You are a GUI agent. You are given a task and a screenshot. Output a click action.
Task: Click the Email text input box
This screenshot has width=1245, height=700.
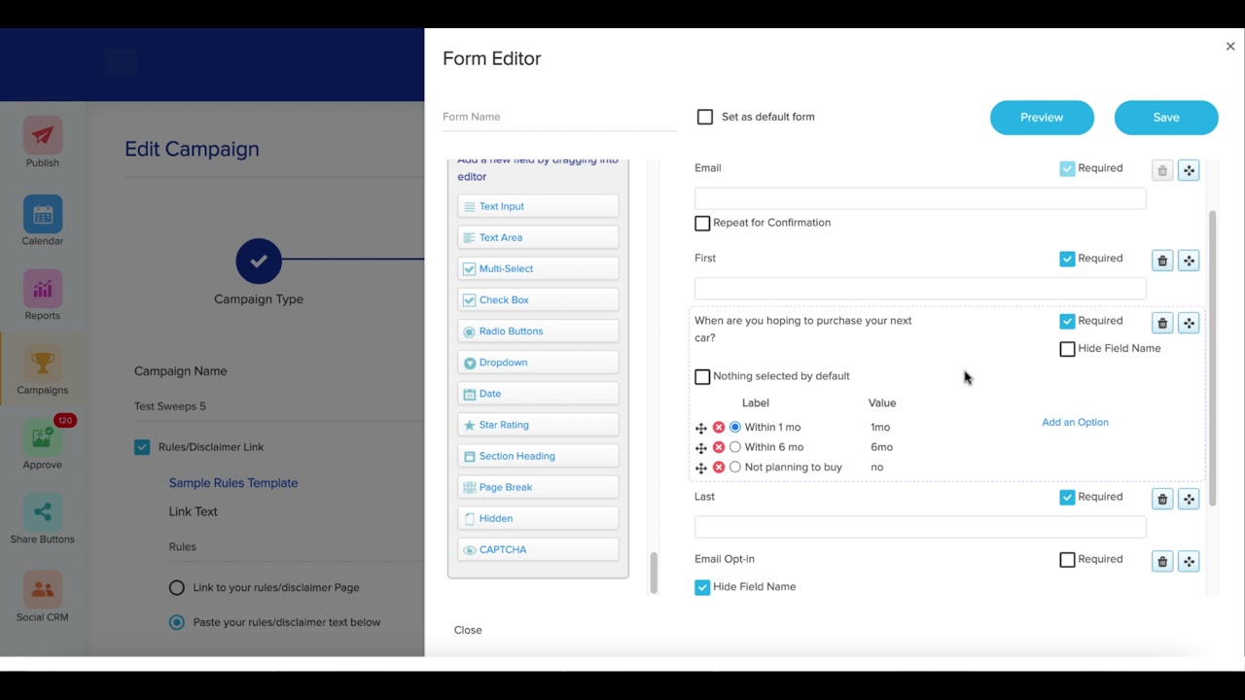[x=920, y=198]
